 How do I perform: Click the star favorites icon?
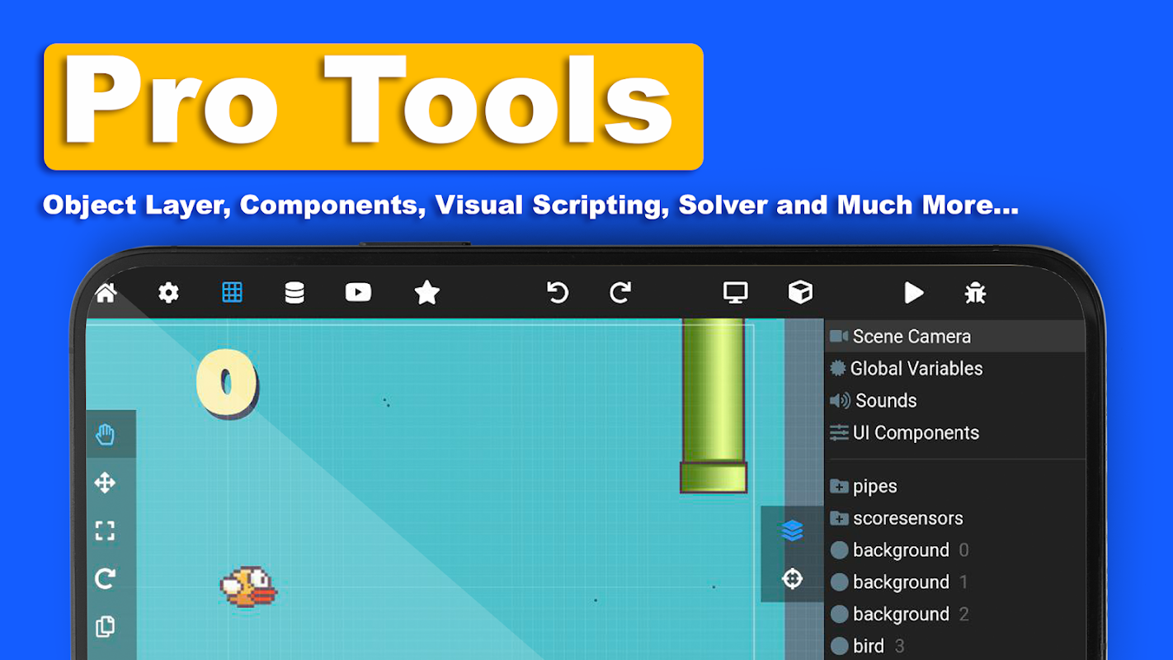(426, 292)
